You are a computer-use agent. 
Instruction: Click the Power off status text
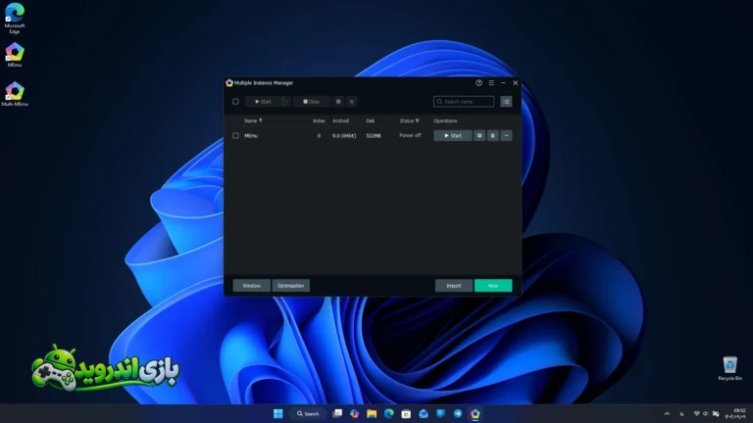coord(410,136)
